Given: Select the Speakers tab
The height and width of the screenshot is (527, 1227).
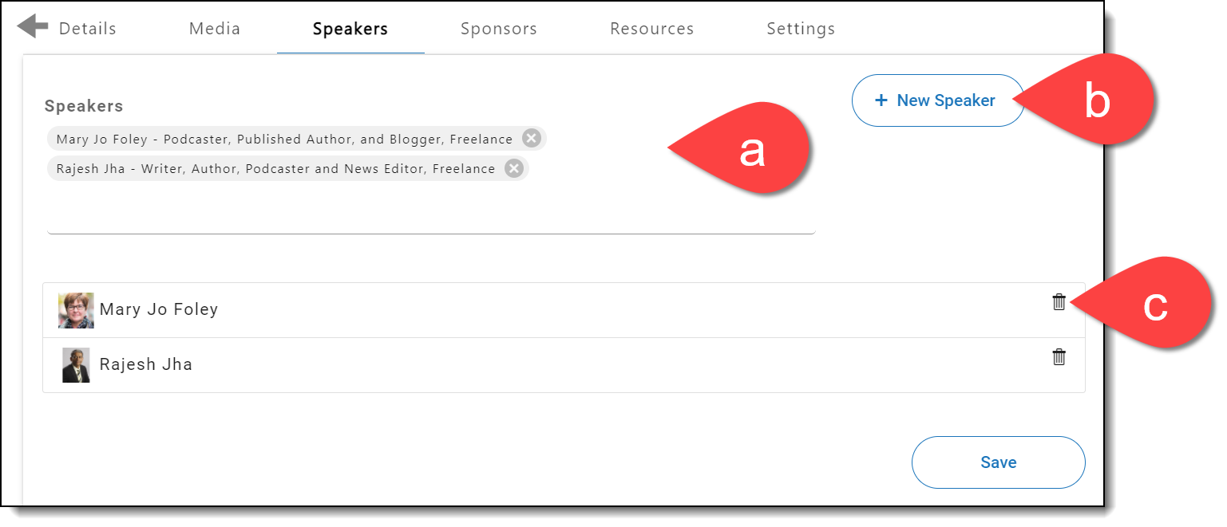Looking at the screenshot, I should click(x=350, y=29).
